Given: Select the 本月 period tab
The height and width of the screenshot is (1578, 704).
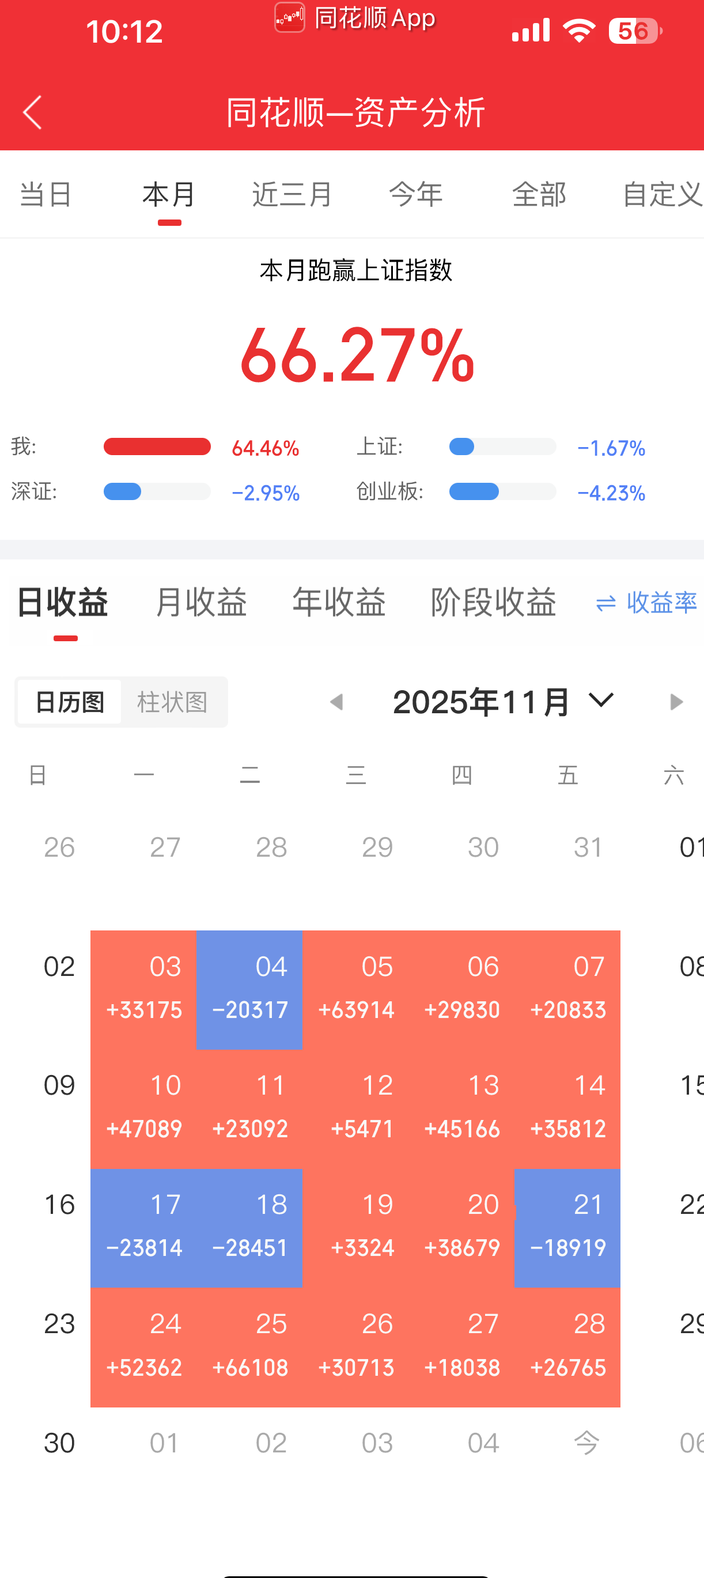Looking at the screenshot, I should pos(169,195).
